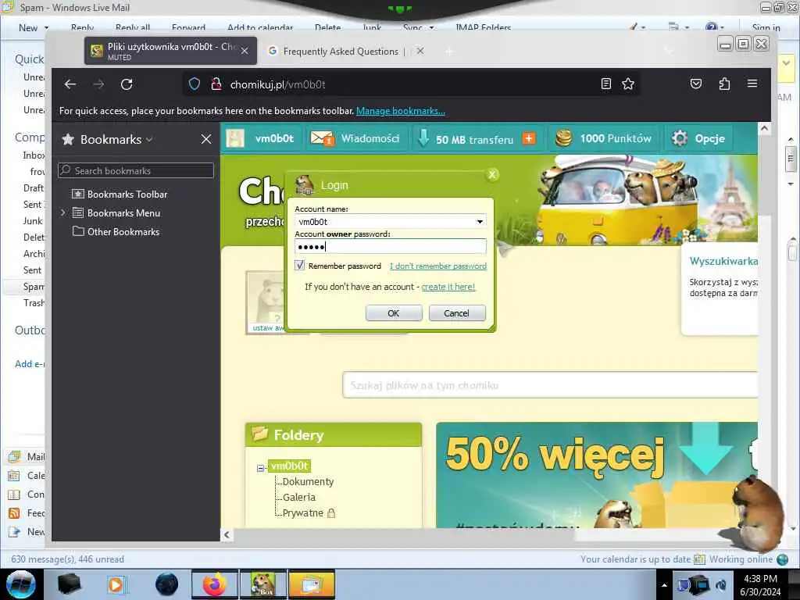Click in Account owner password field

tap(391, 246)
